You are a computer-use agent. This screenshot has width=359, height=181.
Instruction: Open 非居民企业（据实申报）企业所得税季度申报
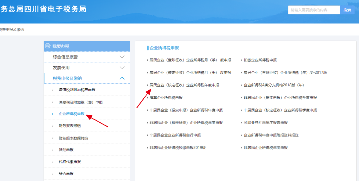[x=280, y=98]
